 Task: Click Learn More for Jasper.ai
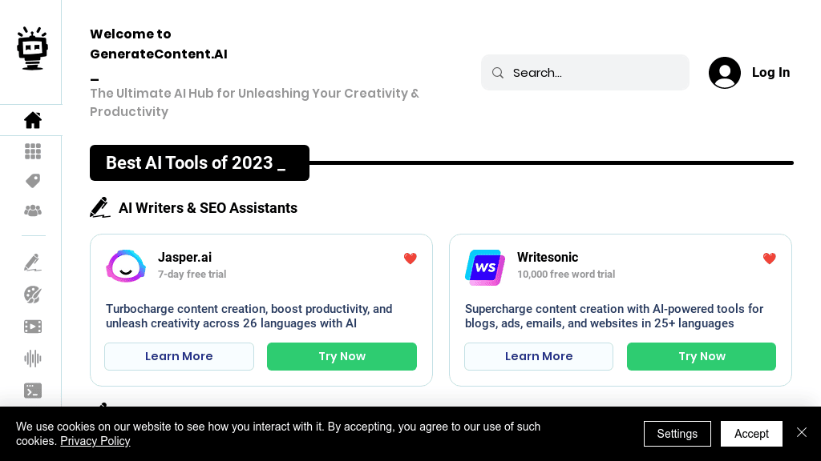179,356
